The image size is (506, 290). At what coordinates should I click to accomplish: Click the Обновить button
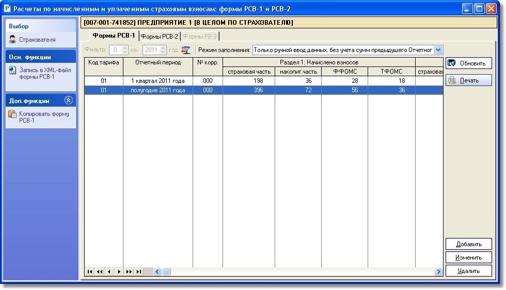tap(469, 63)
